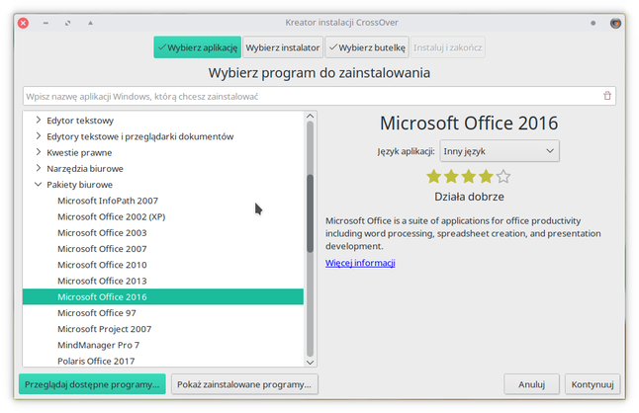Viewport: 639px width, 413px height.
Task: Select Microsoft Office 2016 row
Action: pyautogui.click(x=163, y=296)
